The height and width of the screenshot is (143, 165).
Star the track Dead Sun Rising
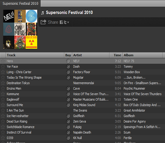(x=3, y=121)
